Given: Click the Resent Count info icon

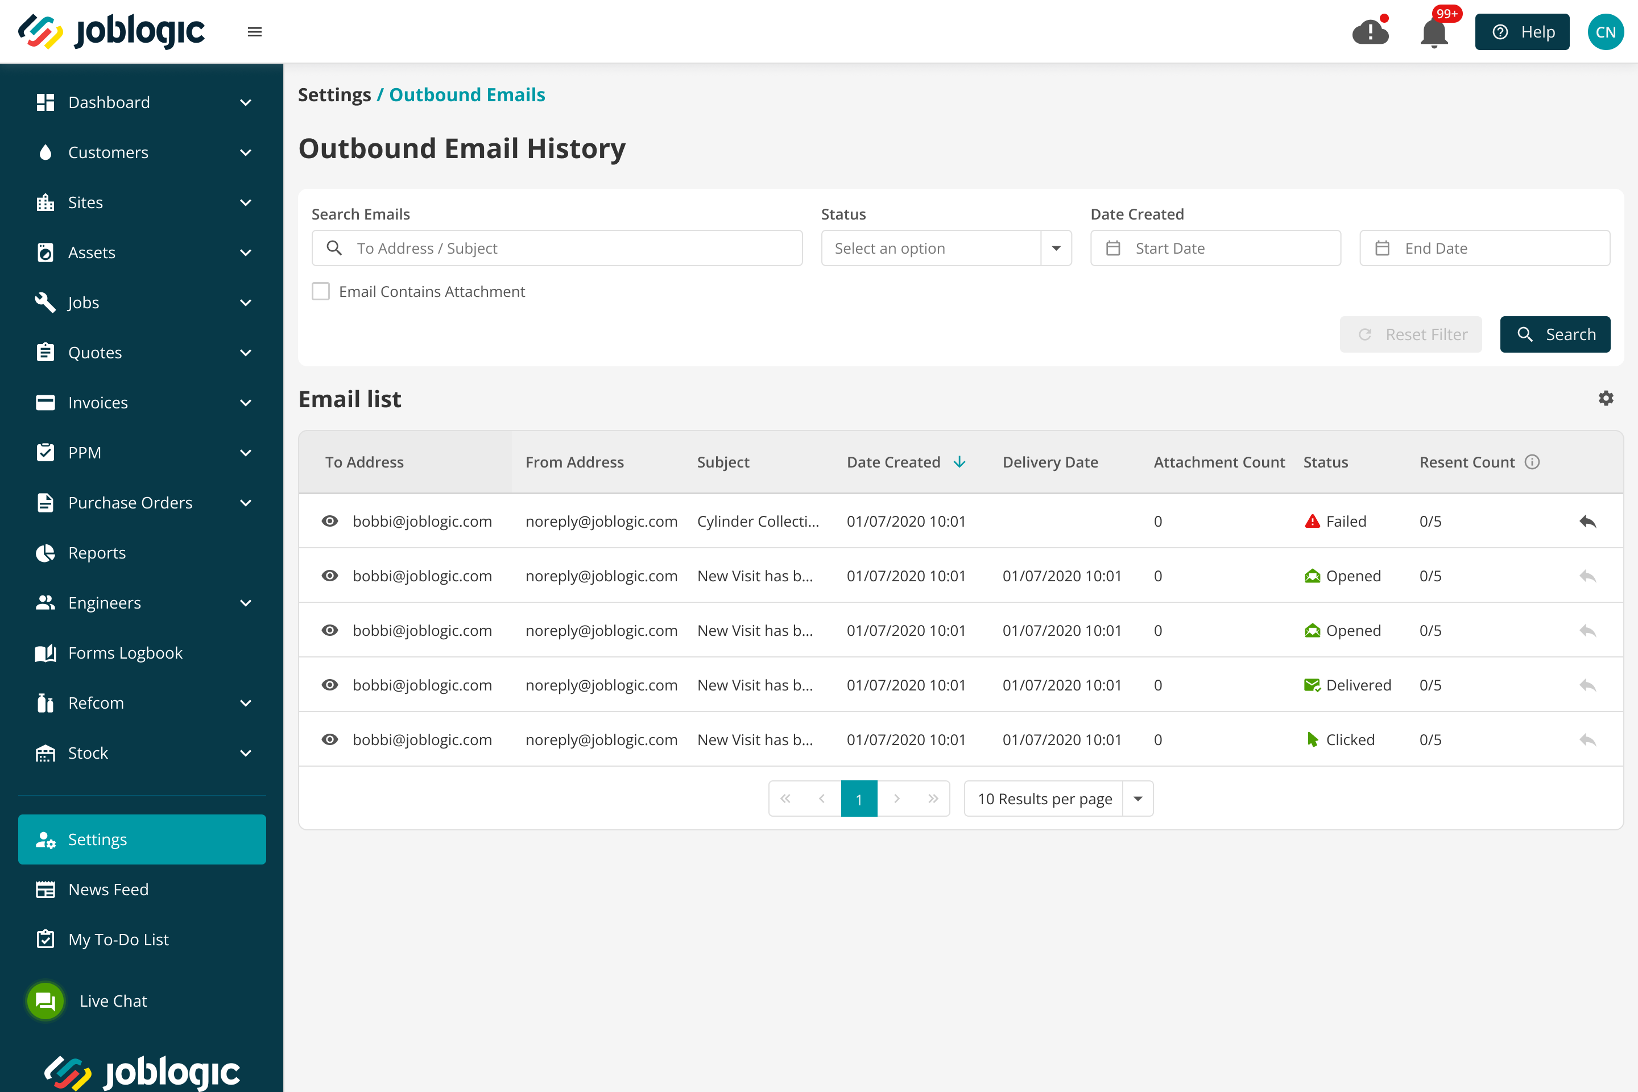Looking at the screenshot, I should pos(1532,462).
